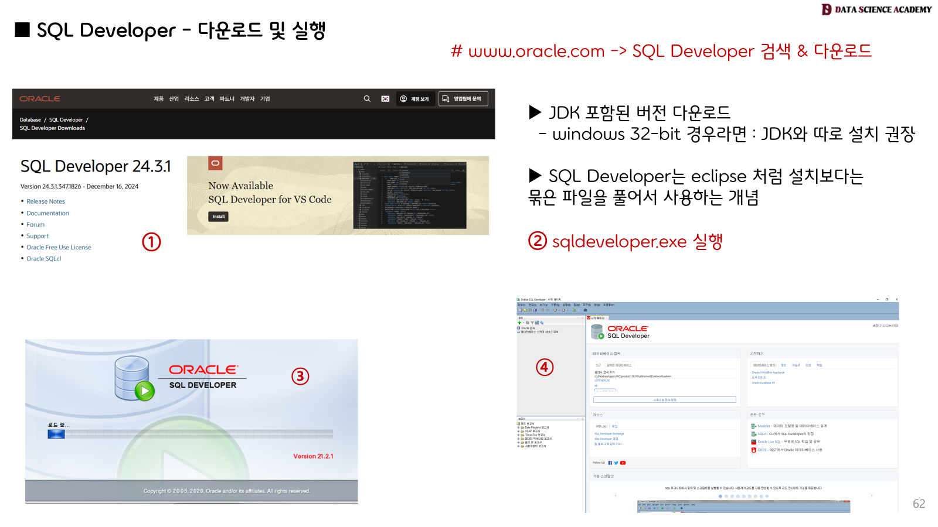
Task: Open the YouTube icon under Follow Us
Action: pos(623,463)
